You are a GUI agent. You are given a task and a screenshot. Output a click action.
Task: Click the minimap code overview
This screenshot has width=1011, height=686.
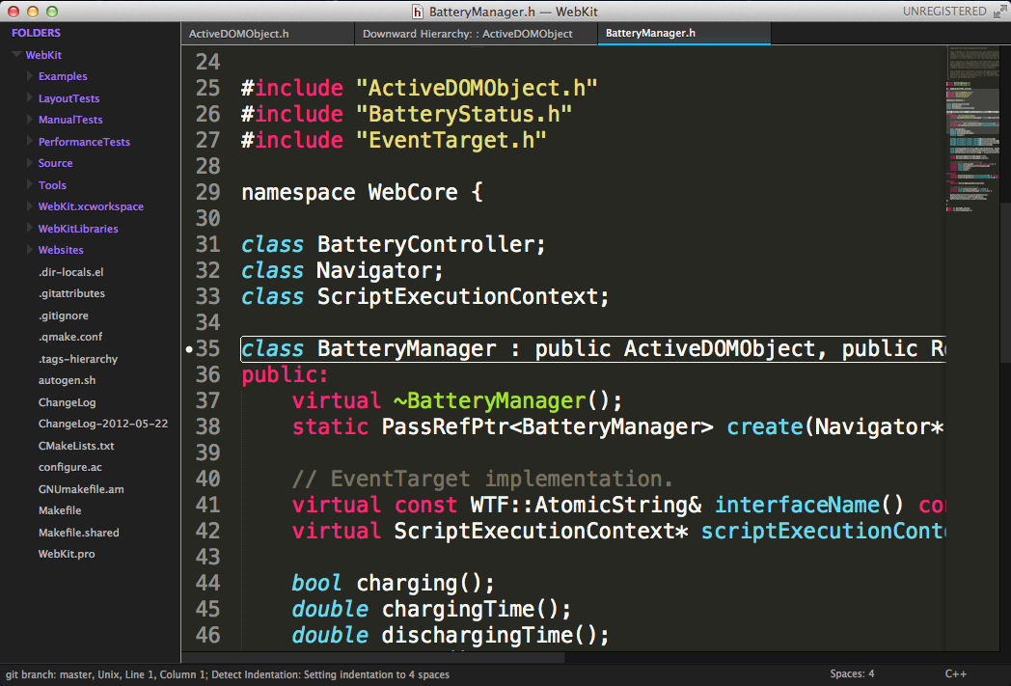(x=972, y=129)
